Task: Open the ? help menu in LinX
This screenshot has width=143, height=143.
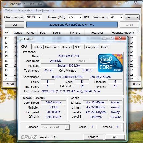Action: 54,10
